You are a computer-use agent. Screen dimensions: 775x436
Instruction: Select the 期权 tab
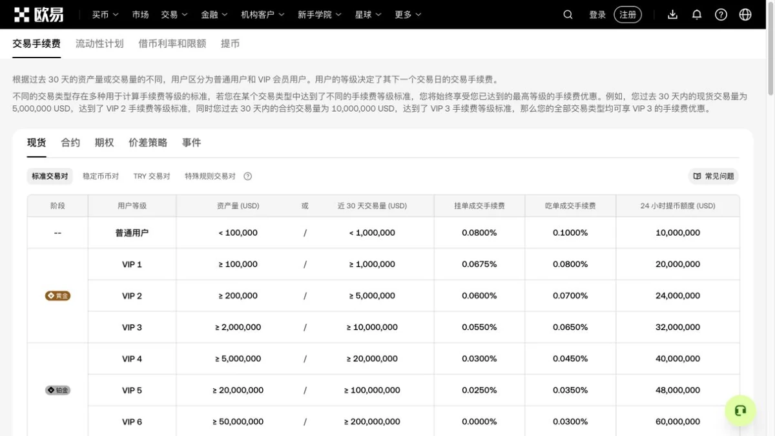pos(104,143)
